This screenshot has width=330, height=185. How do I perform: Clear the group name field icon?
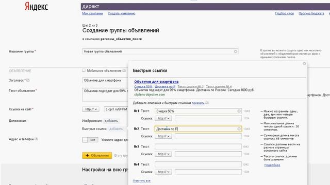236,51
